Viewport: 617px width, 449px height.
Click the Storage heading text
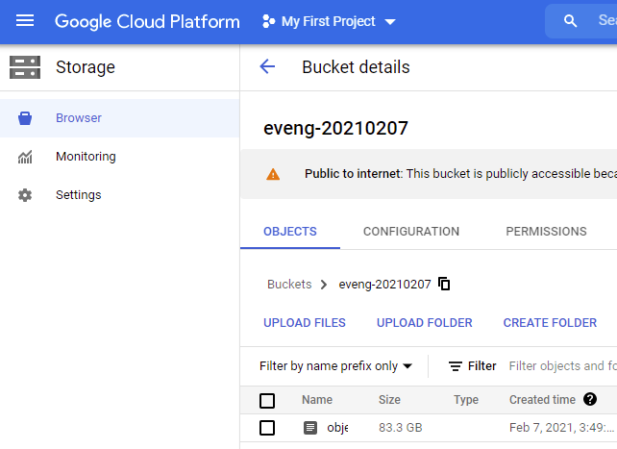click(x=86, y=67)
